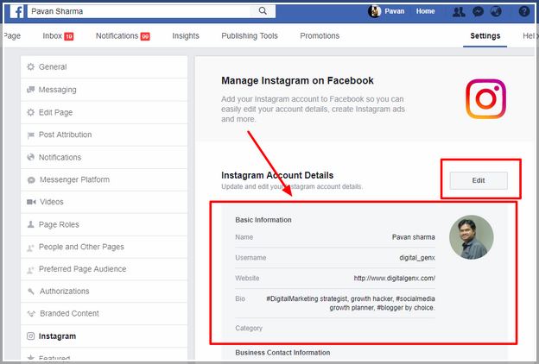Click the Branded Content handshake icon

tap(31, 313)
